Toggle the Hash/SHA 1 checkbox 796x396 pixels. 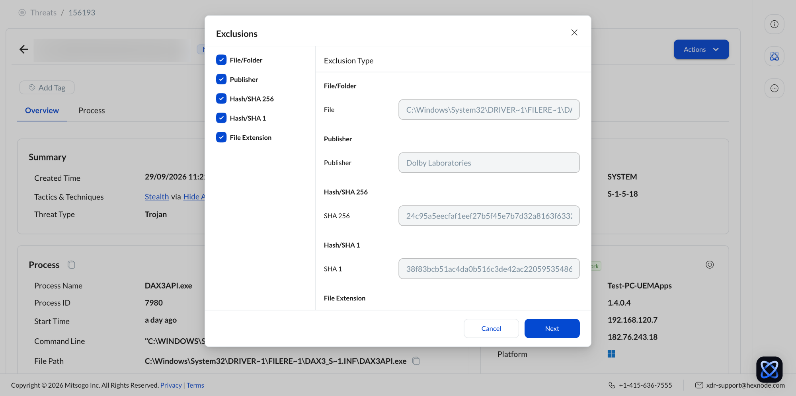pos(221,118)
